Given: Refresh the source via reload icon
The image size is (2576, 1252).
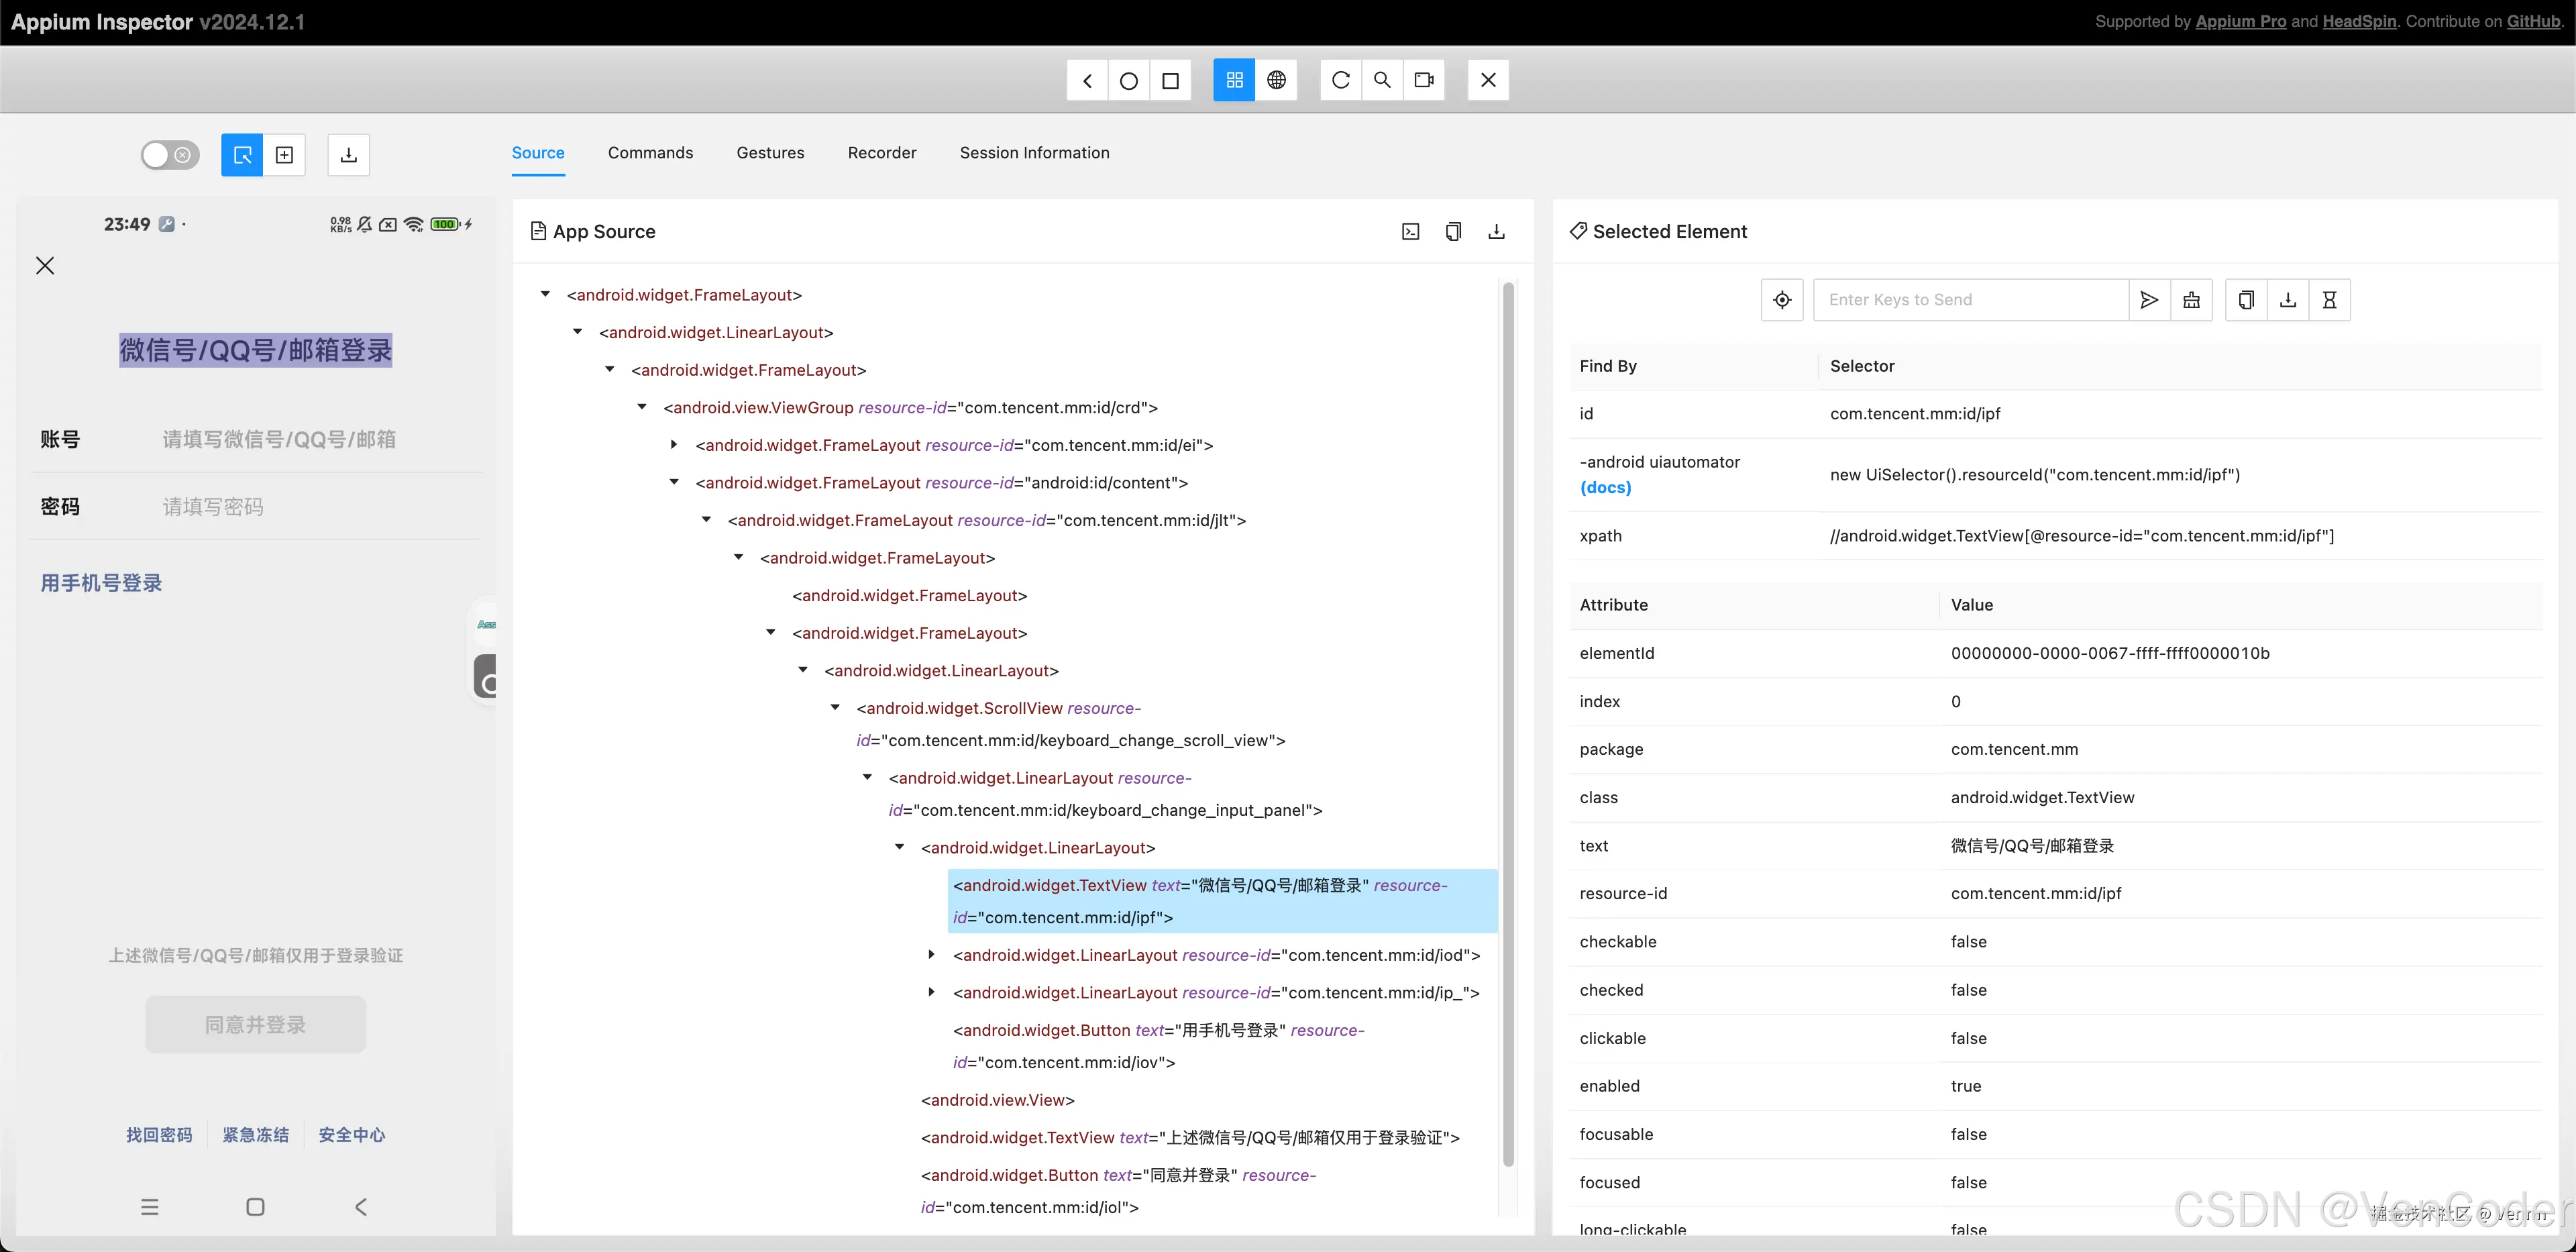Looking at the screenshot, I should [x=1341, y=80].
